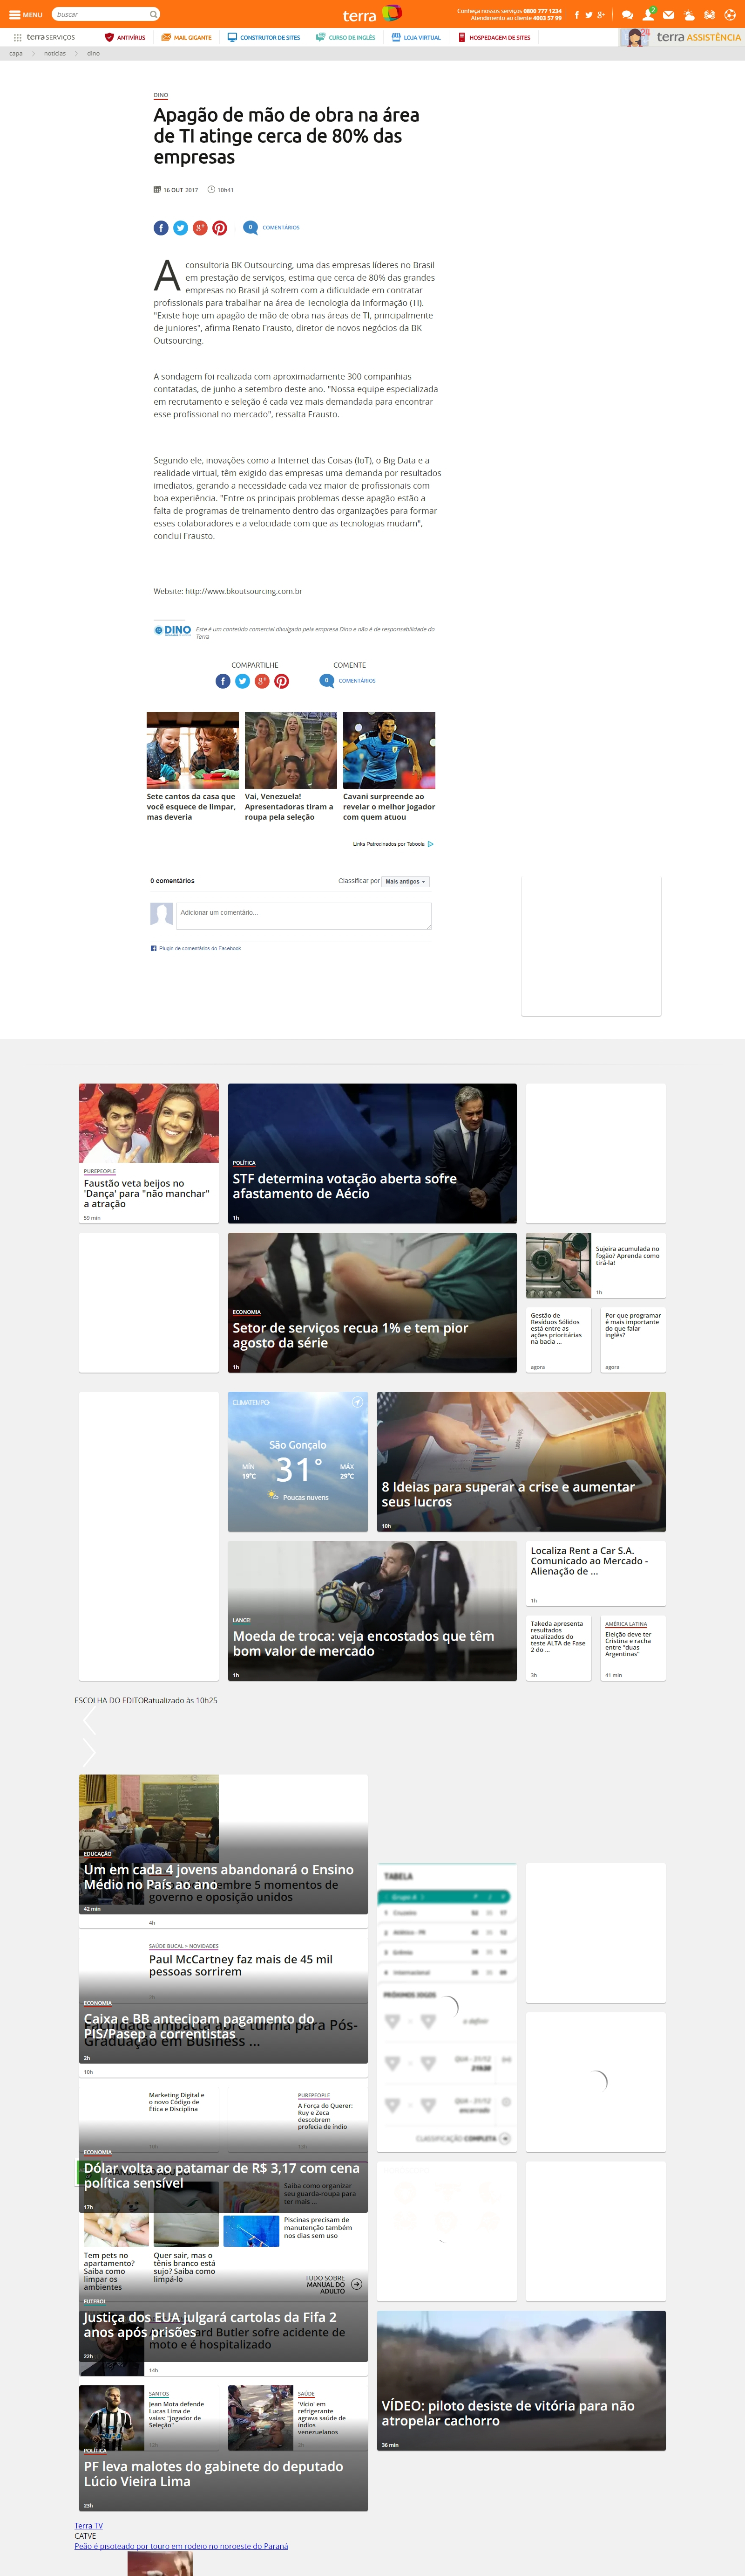The height and width of the screenshot is (2576, 745).
Task: Open the weather cloud icon in header
Action: tap(689, 15)
